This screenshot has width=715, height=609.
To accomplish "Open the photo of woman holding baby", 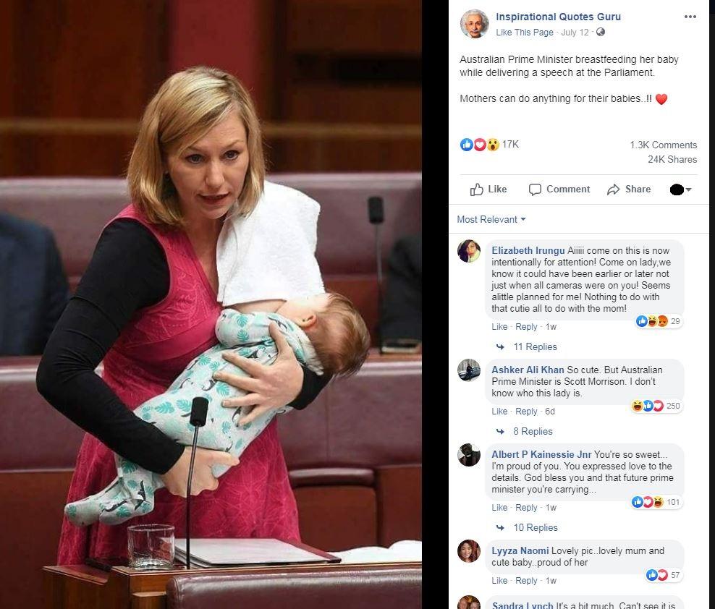I will (x=211, y=304).
